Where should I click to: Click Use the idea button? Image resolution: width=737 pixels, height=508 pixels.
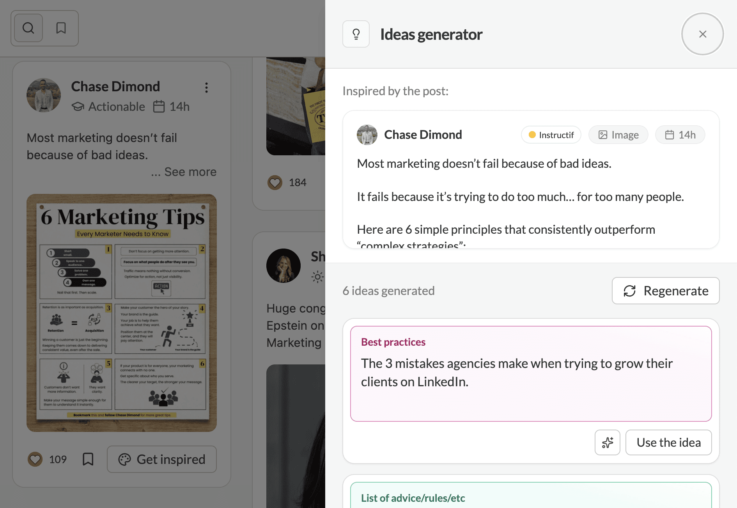pos(669,442)
